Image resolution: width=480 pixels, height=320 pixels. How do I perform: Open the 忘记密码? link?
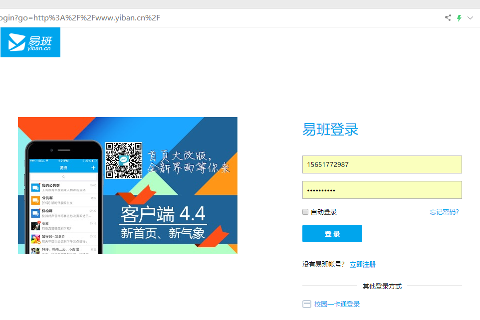[x=444, y=212]
